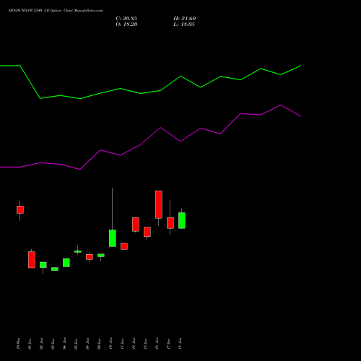361x361 pixels.
Task: Select the red candle on 12 Jun
Action: 136,225
